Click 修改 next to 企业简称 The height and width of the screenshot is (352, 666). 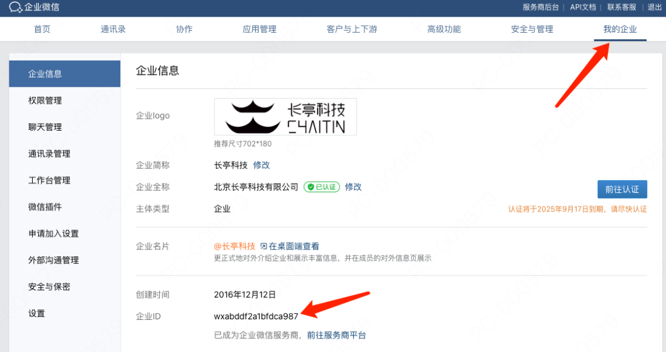[x=261, y=165]
